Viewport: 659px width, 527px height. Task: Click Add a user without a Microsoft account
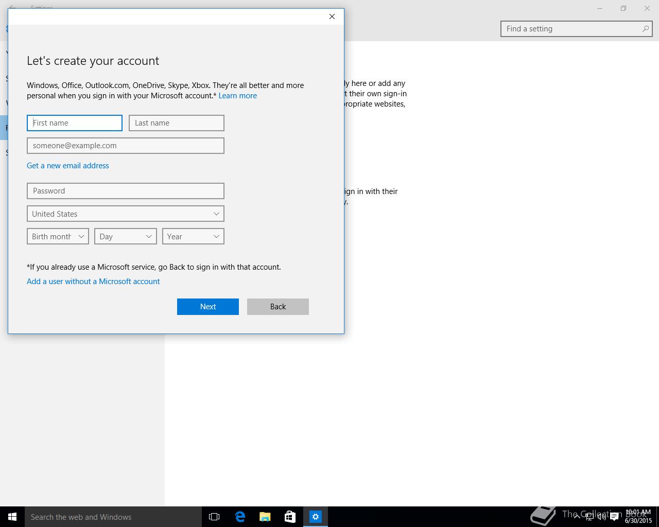[x=93, y=282]
